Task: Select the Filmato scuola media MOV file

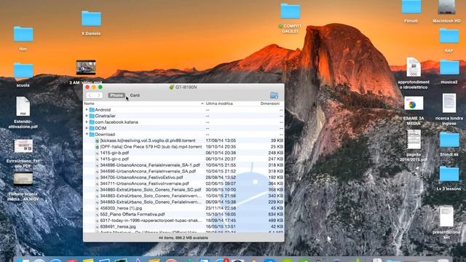Action: click(23, 179)
